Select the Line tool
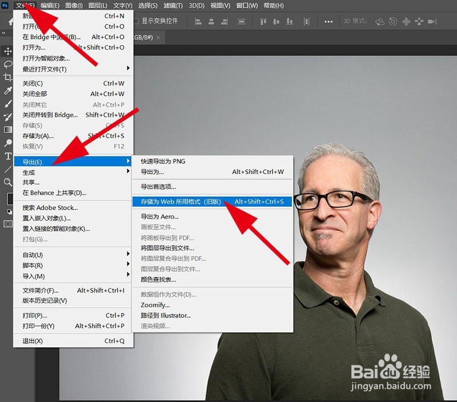 (8, 169)
